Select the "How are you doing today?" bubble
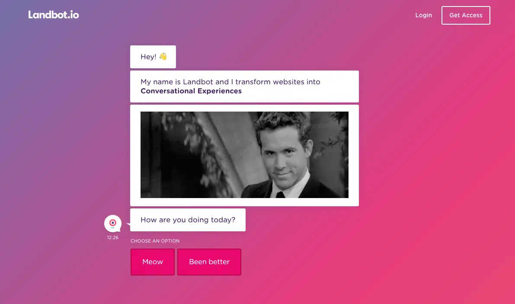Image resolution: width=515 pixels, height=304 pixels. (x=188, y=220)
